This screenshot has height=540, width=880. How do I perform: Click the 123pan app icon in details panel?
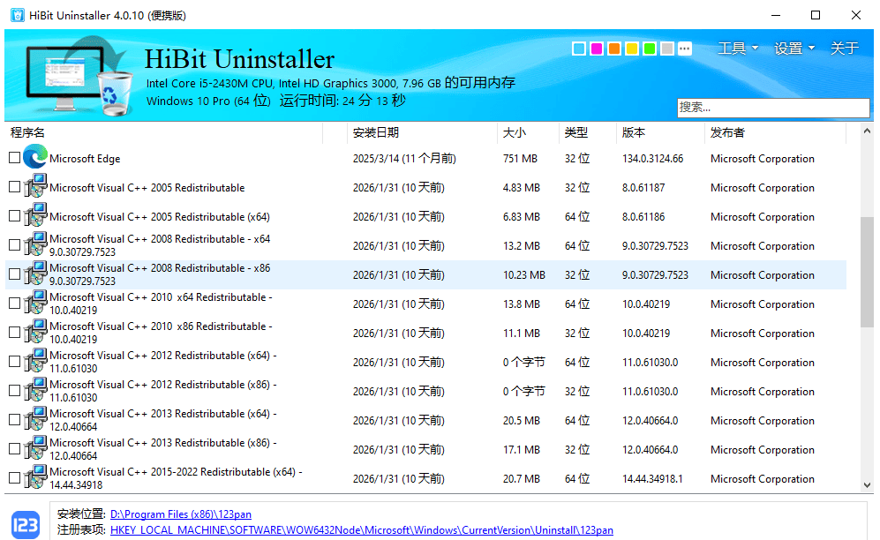click(26, 524)
